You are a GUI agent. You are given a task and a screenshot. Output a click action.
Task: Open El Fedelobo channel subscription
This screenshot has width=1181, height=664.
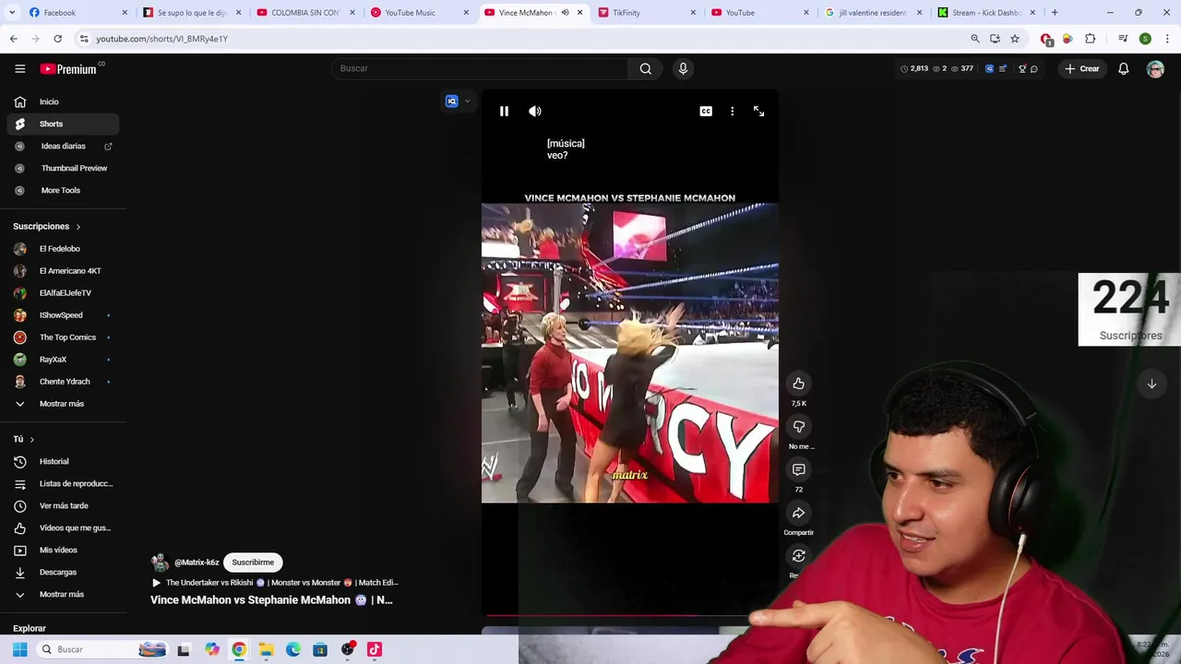point(63,248)
